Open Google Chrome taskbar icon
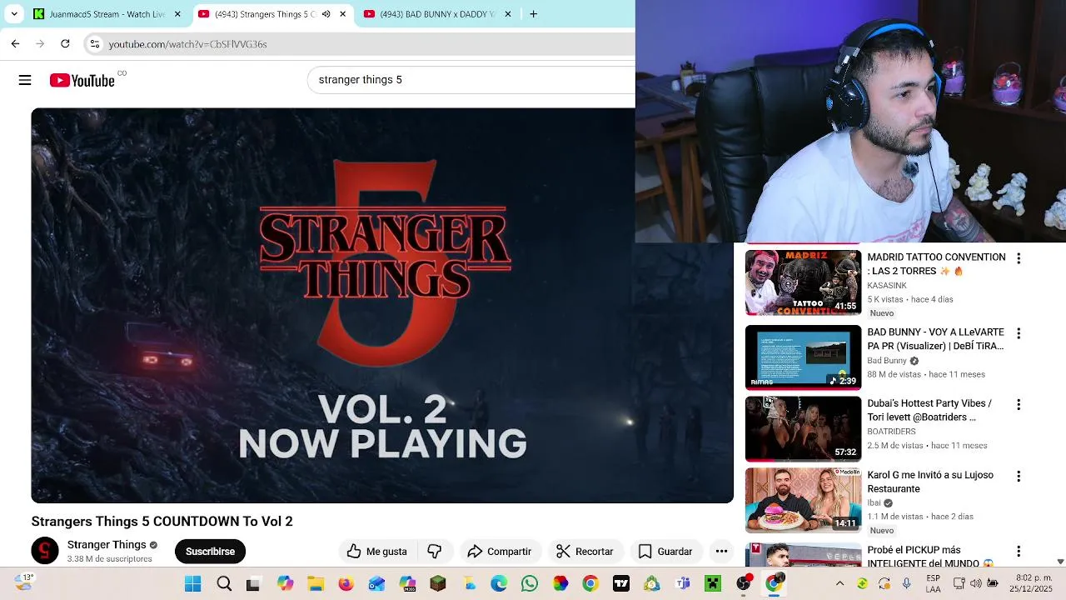Image resolution: width=1066 pixels, height=600 pixels. [590, 583]
